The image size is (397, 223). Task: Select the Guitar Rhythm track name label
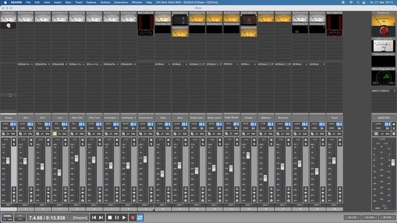[x=231, y=117]
